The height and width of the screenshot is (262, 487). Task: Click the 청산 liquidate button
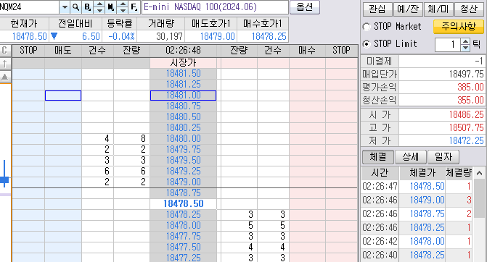pyautogui.click(x=469, y=9)
